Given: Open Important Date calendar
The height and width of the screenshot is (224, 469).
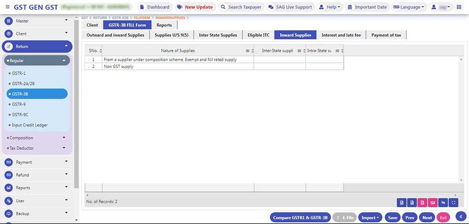Looking at the screenshot, I should click(366, 7).
